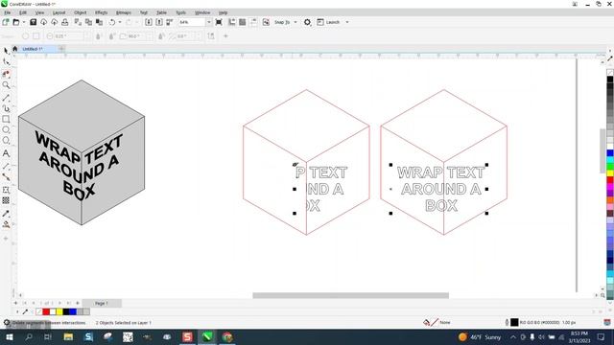Open the Tools menu

pyautogui.click(x=181, y=12)
